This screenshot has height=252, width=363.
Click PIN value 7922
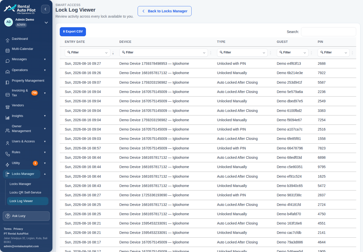tap(322, 73)
